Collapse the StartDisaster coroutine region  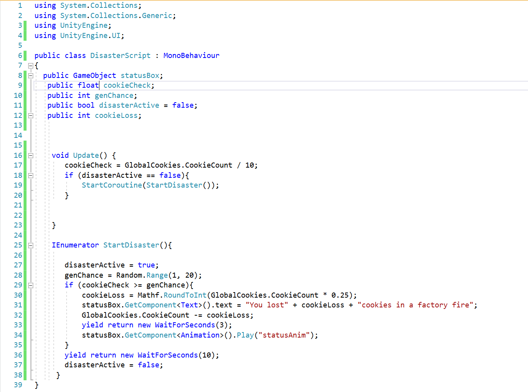coord(31,245)
